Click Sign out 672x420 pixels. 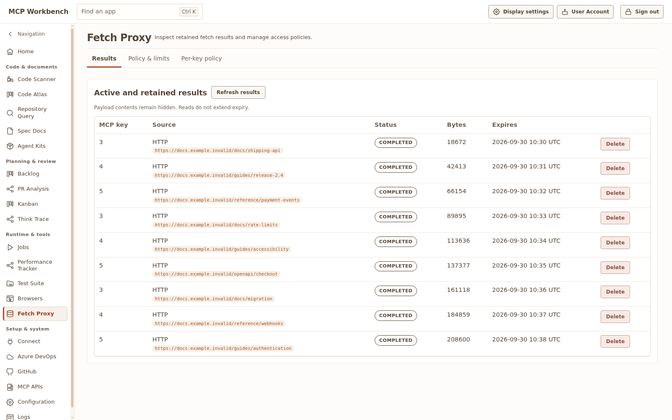pos(642,12)
